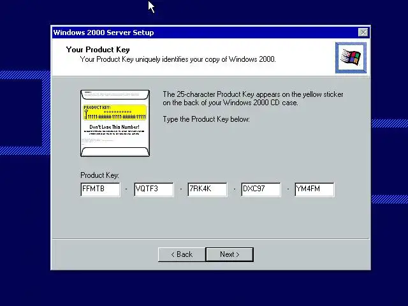The width and height of the screenshot is (408, 306).
Task: Click the Windows flag logo icon
Action: point(351,58)
